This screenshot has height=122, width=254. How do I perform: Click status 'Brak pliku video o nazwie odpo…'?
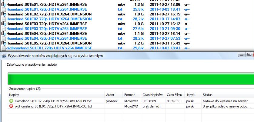[227, 106]
